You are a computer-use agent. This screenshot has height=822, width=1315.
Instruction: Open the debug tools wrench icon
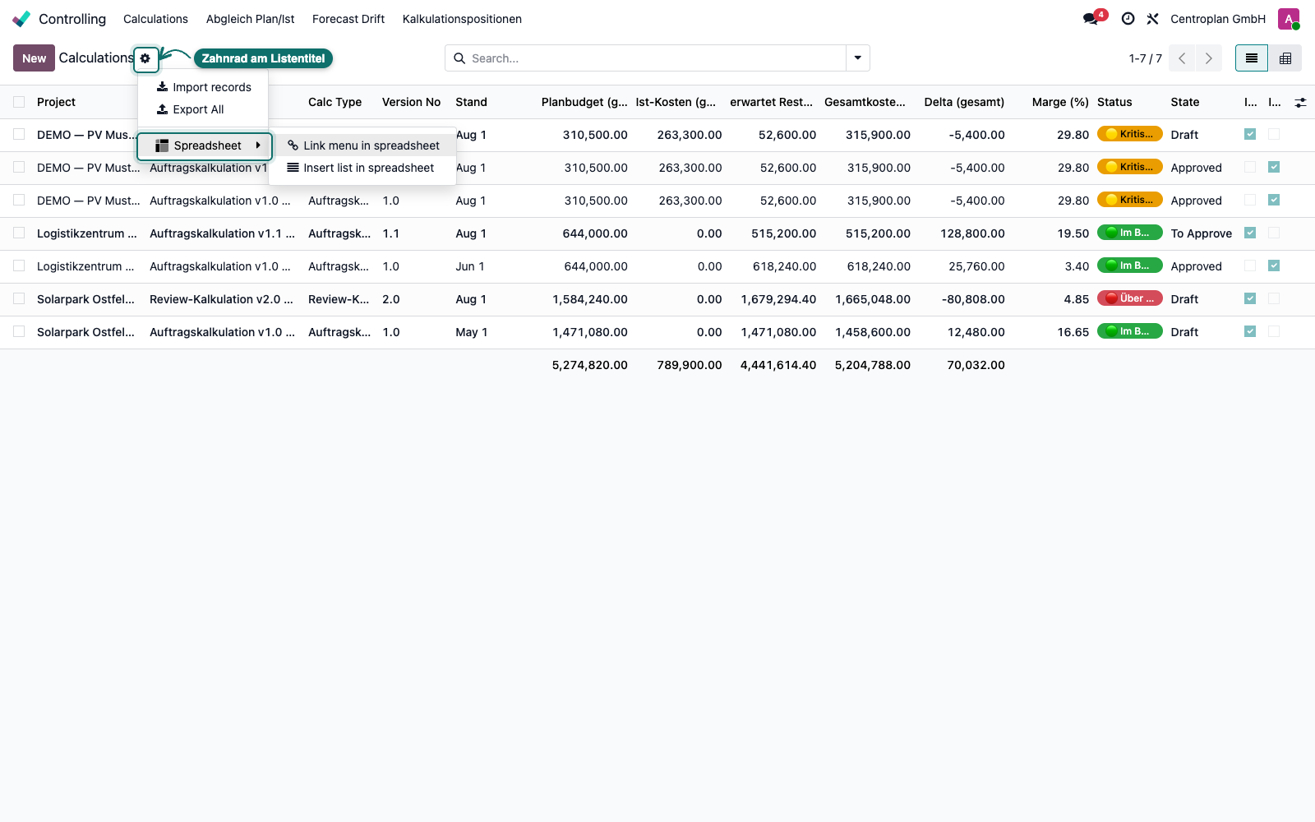[x=1152, y=19]
